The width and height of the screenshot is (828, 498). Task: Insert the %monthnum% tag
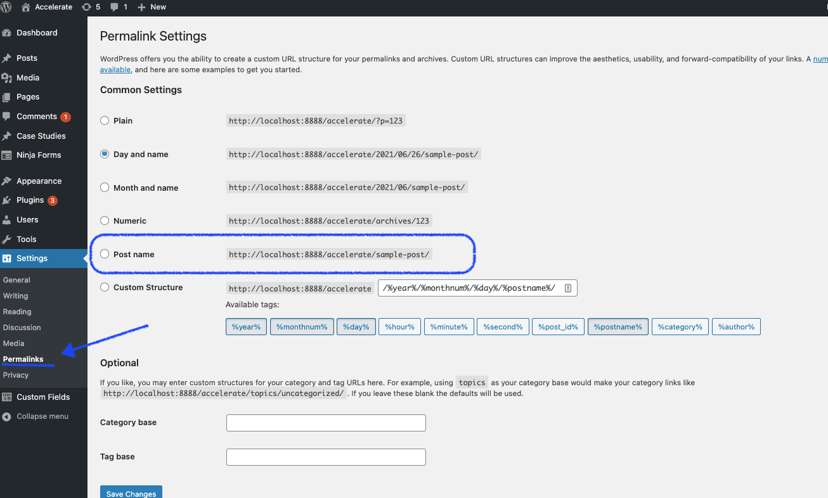tap(302, 327)
